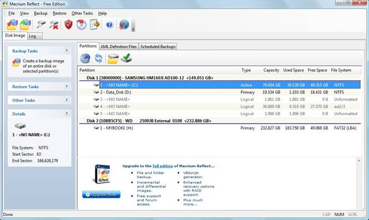Click Create a backup image task link

point(43,66)
